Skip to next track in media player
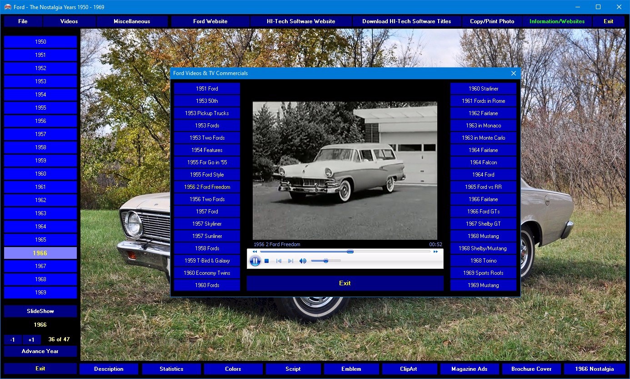Image resolution: width=630 pixels, height=379 pixels. tap(291, 261)
